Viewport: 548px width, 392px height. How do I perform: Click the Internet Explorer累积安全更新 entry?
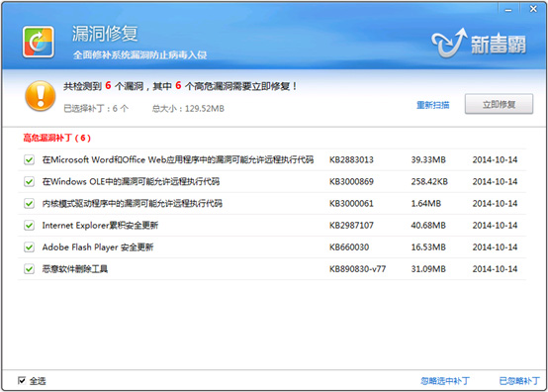100,226
